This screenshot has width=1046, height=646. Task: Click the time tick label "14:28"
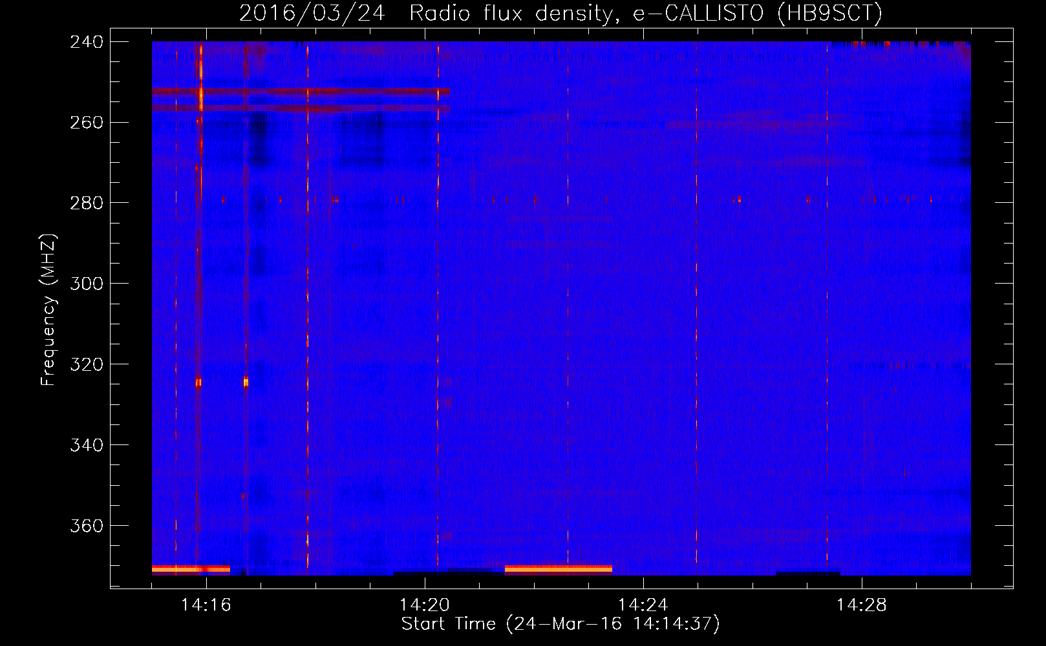(x=862, y=605)
